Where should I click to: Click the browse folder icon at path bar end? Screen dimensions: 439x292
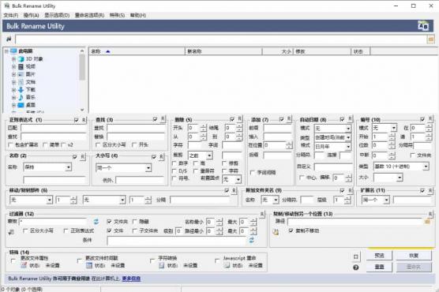pyautogui.click(x=431, y=39)
